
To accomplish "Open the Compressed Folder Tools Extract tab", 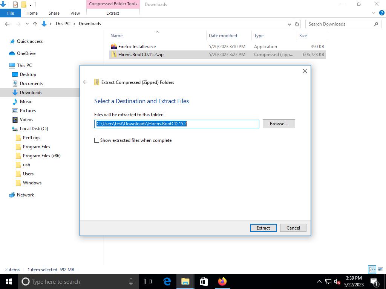I will (x=112, y=13).
